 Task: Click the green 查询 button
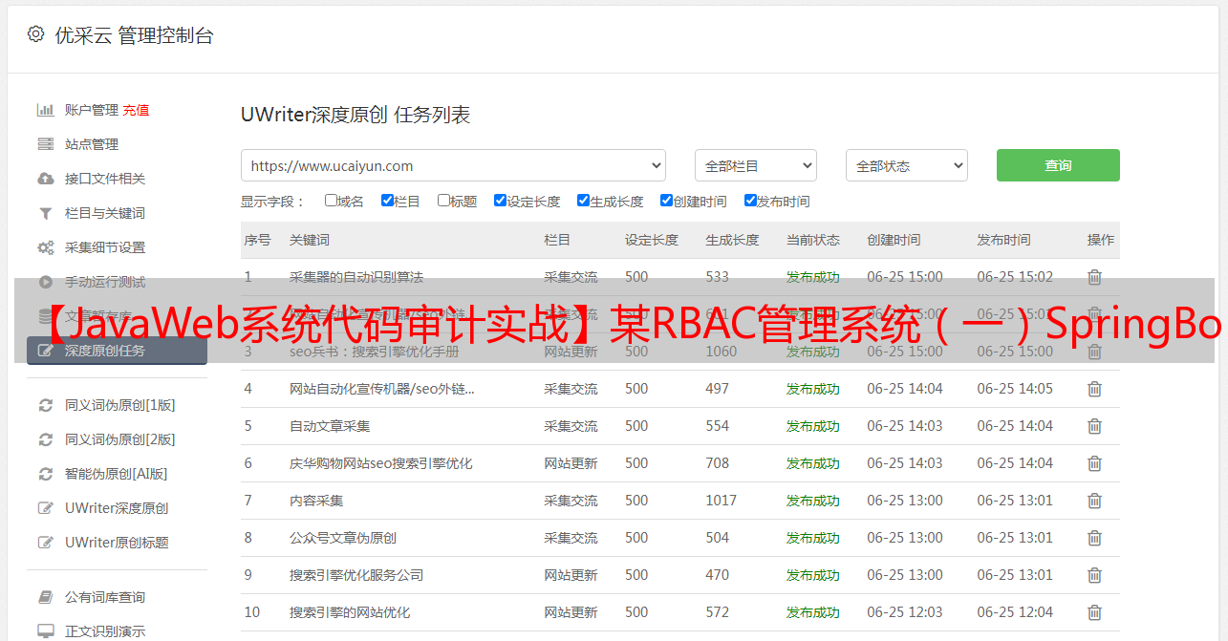pyautogui.click(x=1058, y=165)
